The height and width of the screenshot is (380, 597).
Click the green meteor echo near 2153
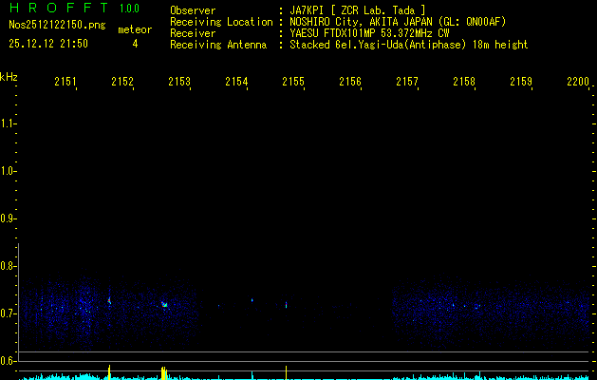[164, 305]
